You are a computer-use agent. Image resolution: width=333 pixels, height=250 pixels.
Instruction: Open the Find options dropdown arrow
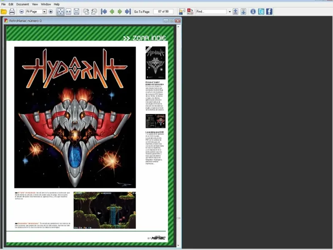pyautogui.click(x=230, y=12)
